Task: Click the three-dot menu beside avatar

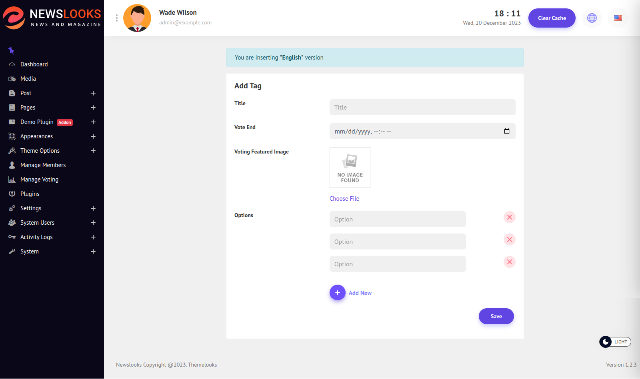Action: click(x=116, y=18)
